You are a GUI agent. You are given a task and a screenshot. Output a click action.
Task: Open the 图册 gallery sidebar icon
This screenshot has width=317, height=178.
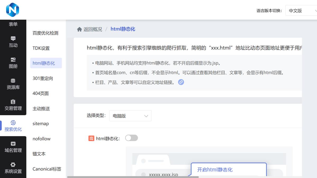[x=13, y=60]
